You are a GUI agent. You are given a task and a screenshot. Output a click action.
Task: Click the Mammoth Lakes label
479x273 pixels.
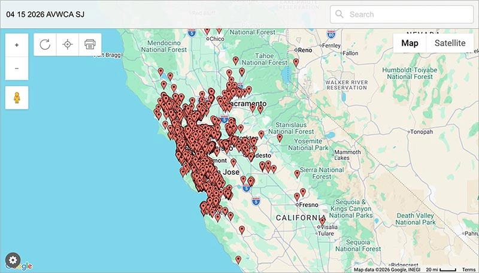click(x=347, y=155)
